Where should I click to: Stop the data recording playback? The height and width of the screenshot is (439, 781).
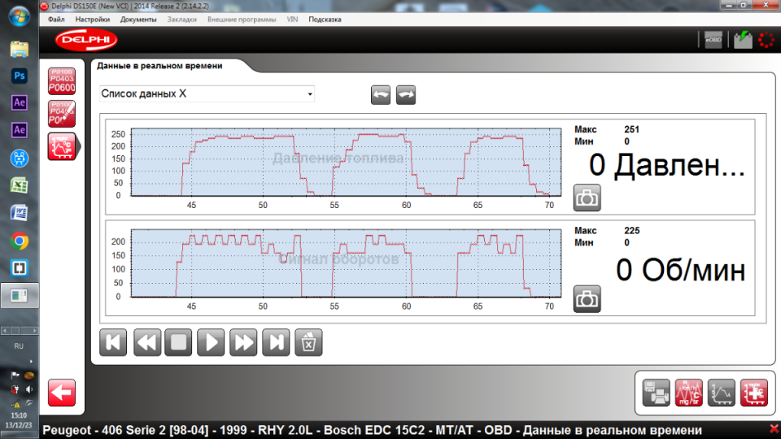[178, 342]
